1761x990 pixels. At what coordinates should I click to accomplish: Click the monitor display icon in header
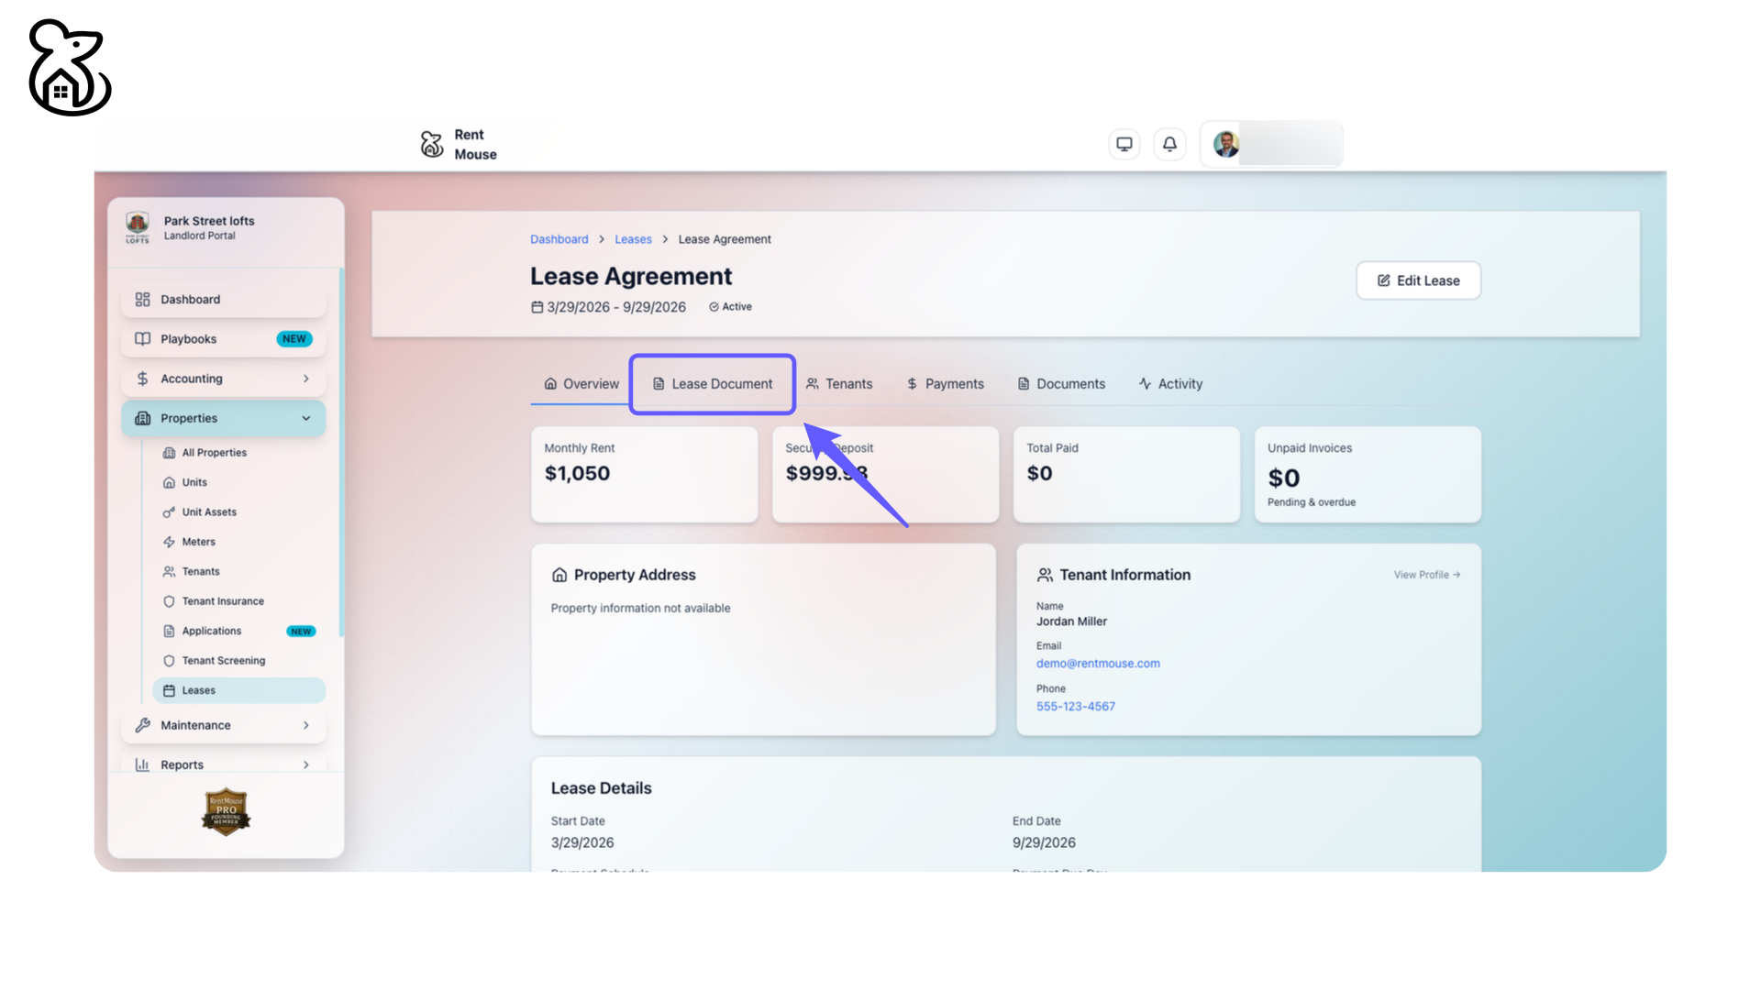click(1124, 144)
